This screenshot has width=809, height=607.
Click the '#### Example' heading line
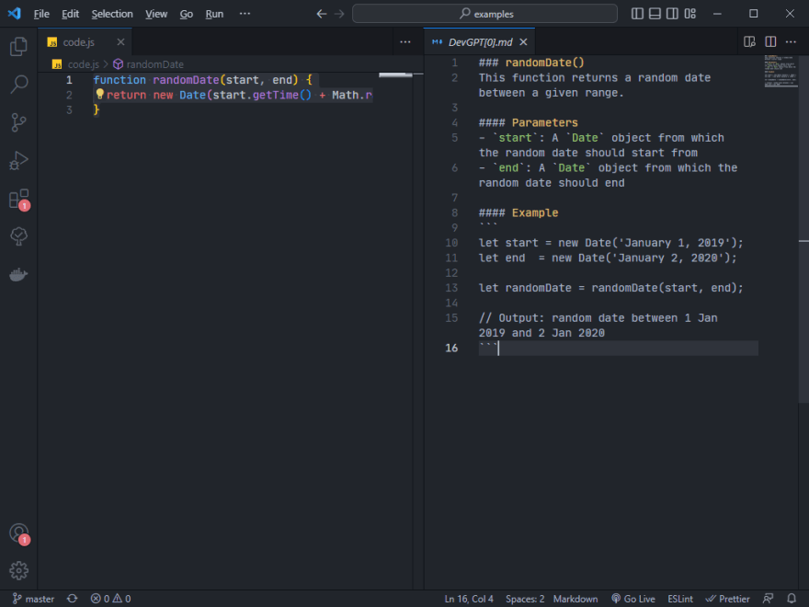pos(518,212)
